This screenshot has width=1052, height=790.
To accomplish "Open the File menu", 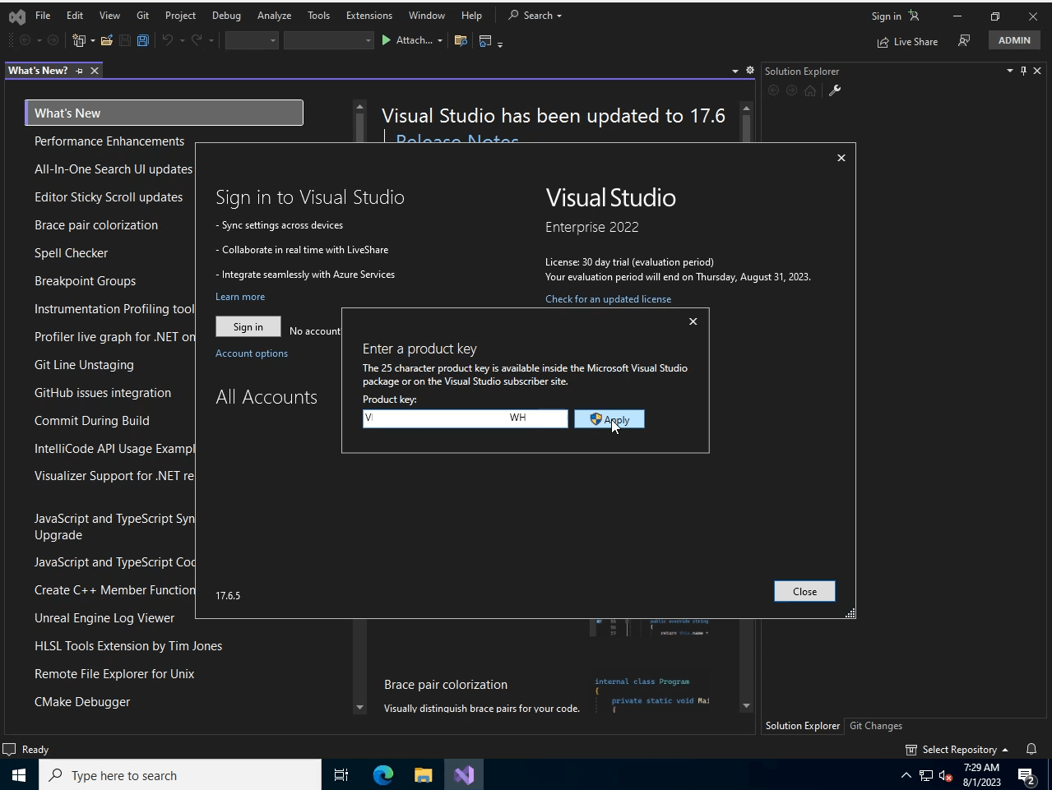I will (43, 16).
